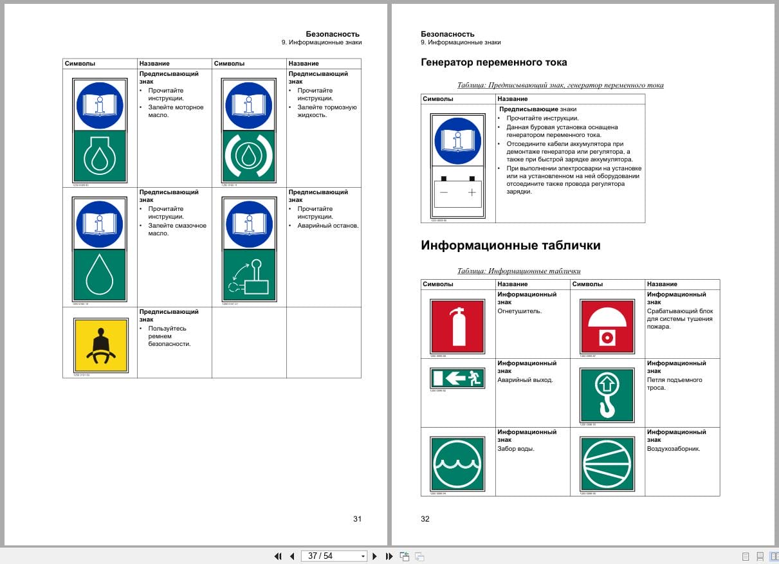Click the brake fluid sign image
Viewport: 779px width, 564px height.
click(x=248, y=131)
